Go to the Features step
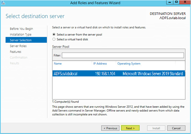191x134 pixels. (16, 52)
